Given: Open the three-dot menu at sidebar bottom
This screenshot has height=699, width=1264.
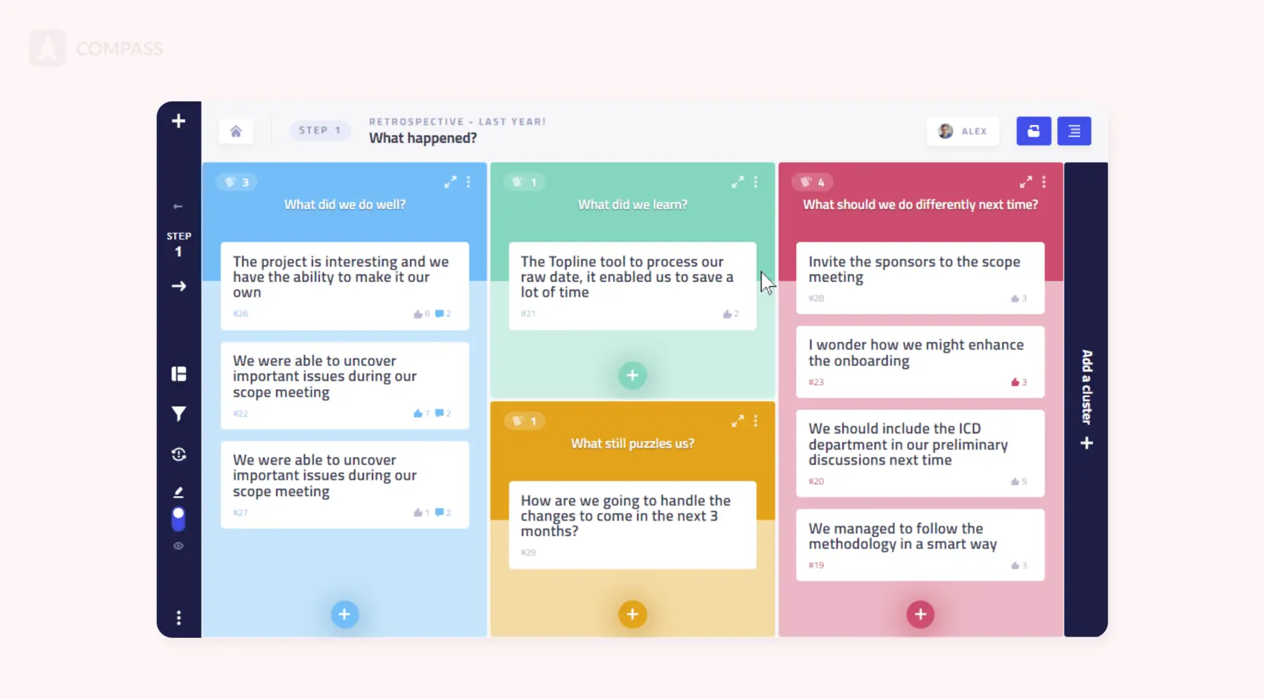Looking at the screenshot, I should coord(179,618).
